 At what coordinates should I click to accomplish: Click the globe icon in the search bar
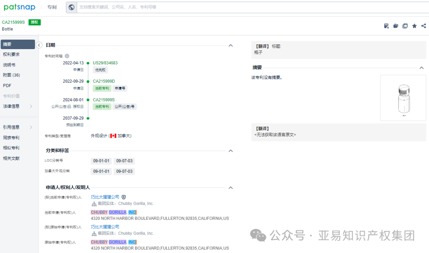pyautogui.click(x=72, y=7)
